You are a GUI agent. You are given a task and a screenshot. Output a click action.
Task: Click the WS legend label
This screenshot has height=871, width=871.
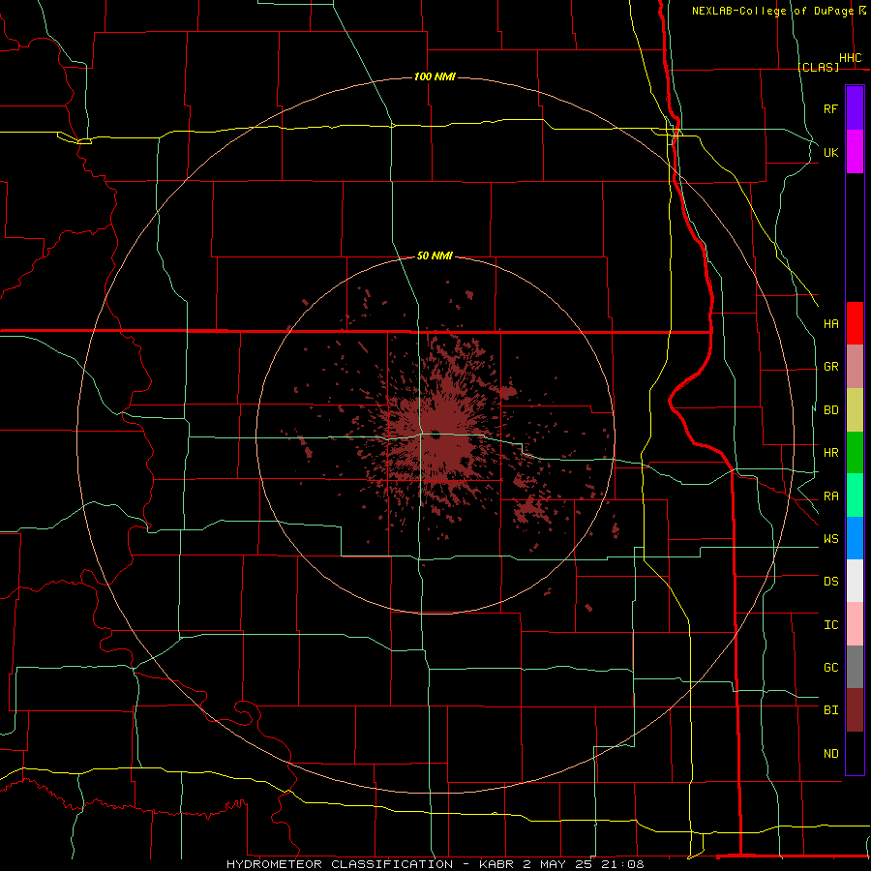coord(830,539)
